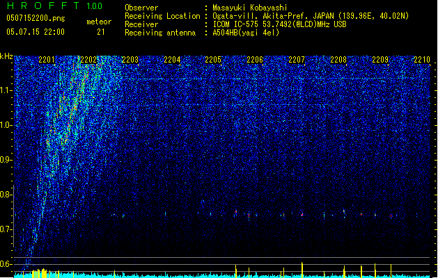
Task: Click the 2202 time marker
Action: click(x=88, y=60)
